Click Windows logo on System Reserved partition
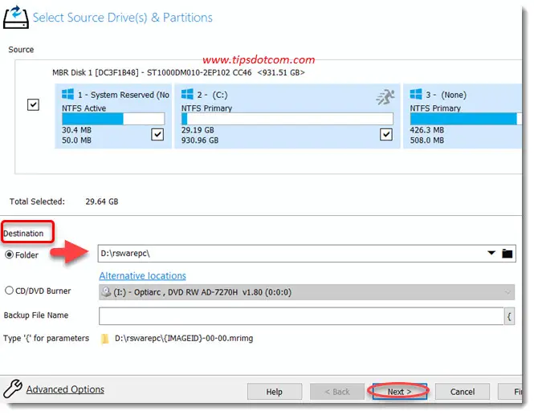This screenshot has height=415, width=534. click(x=67, y=94)
